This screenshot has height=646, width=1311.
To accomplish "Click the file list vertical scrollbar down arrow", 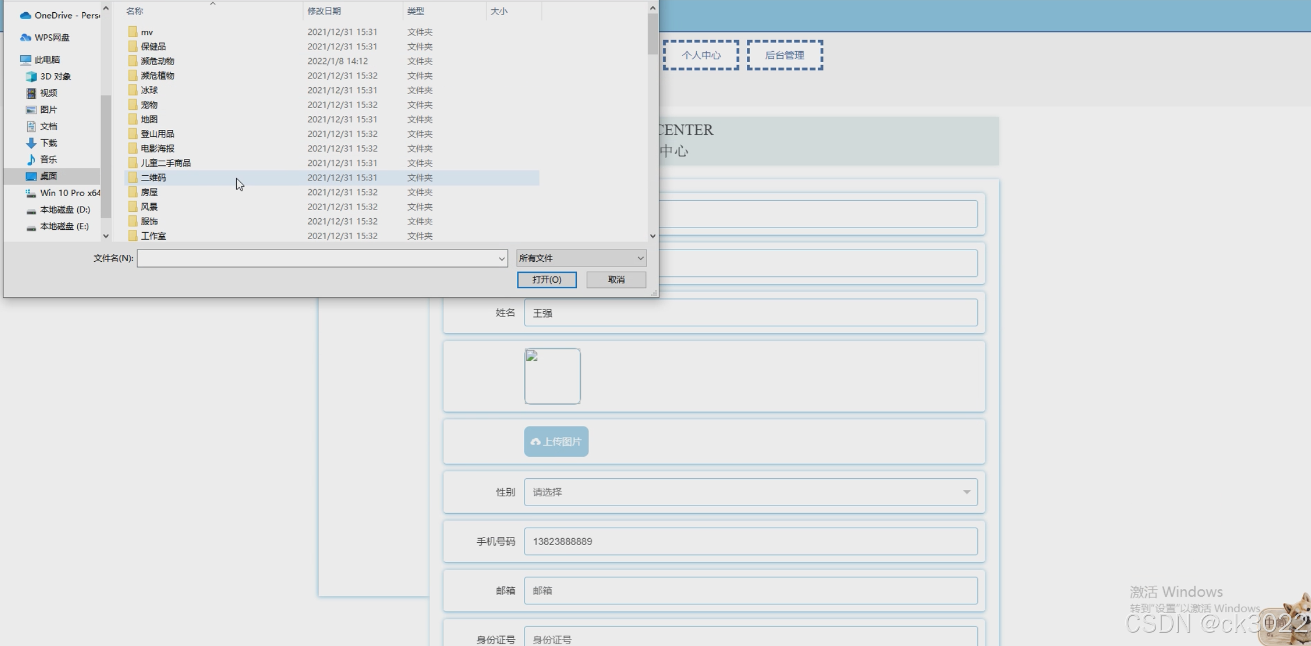I will click(x=653, y=236).
